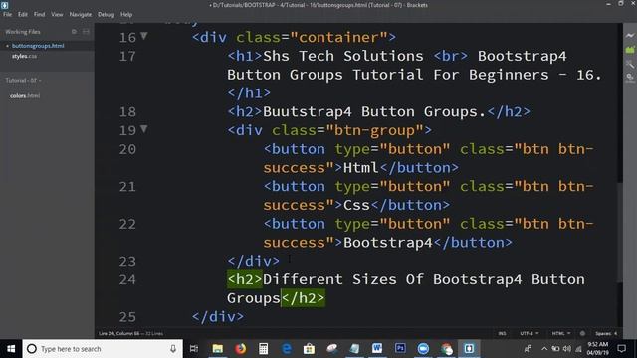Click the volume icon in system tray

point(567,349)
